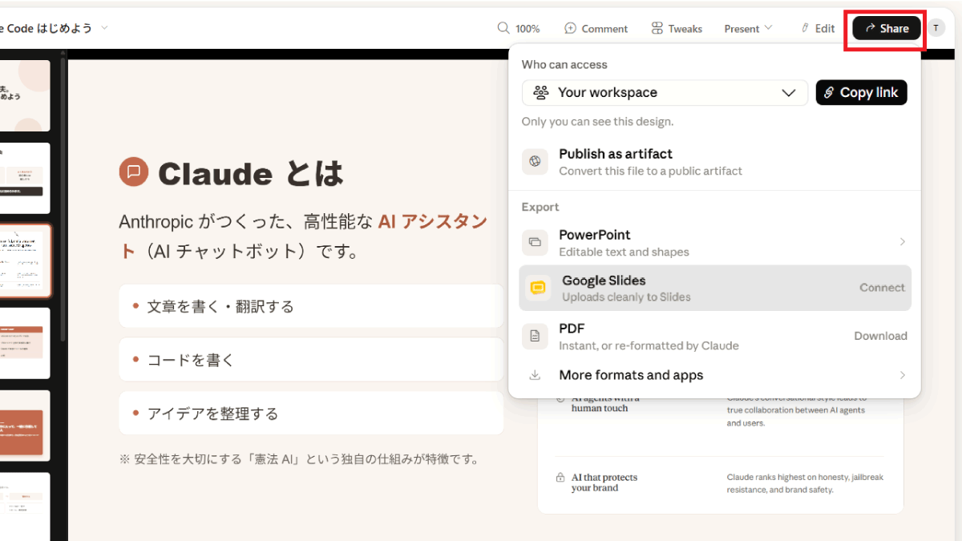
Task: Click the 100% zoom level
Action: click(527, 29)
